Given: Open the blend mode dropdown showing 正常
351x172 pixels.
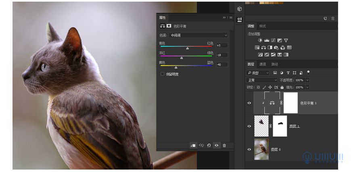Looking at the screenshot, I should pos(262,80).
